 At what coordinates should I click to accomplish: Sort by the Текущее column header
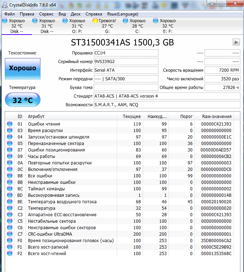pos(130,117)
